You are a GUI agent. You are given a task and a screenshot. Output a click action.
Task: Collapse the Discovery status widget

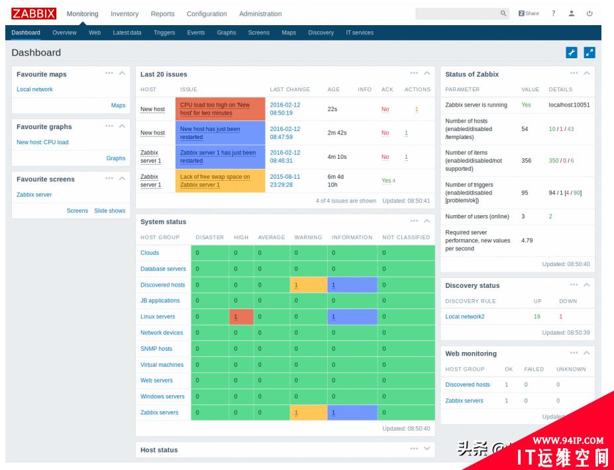click(x=587, y=285)
